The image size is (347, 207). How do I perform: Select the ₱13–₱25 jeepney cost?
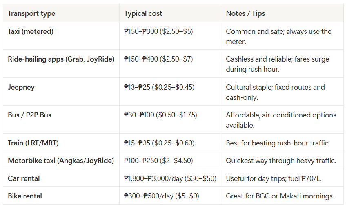pyautogui.click(x=159, y=87)
